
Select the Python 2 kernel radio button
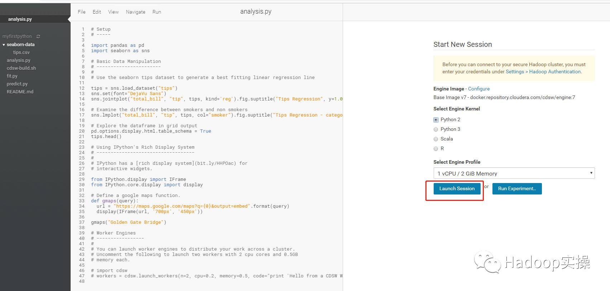436,120
